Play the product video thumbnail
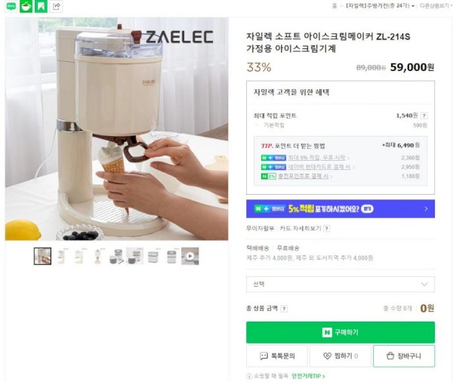Image resolution: width=453 pixels, height=382 pixels. tap(190, 256)
